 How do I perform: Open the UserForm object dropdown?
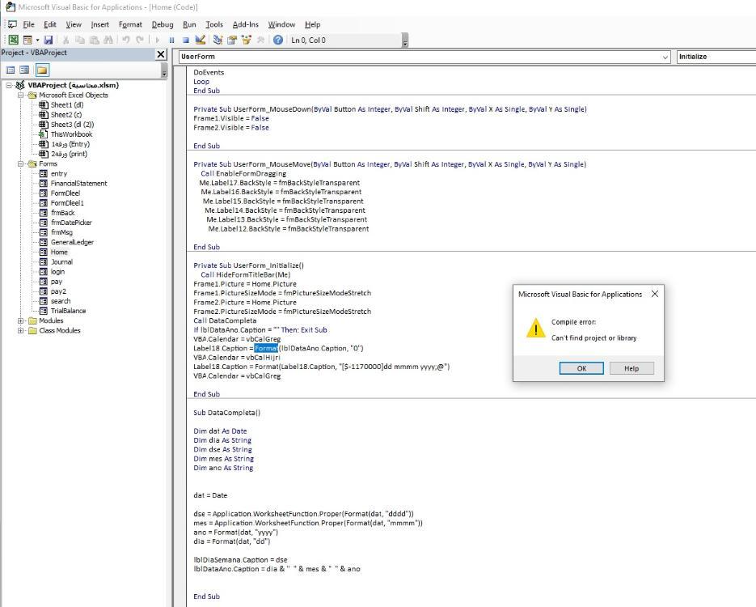665,57
